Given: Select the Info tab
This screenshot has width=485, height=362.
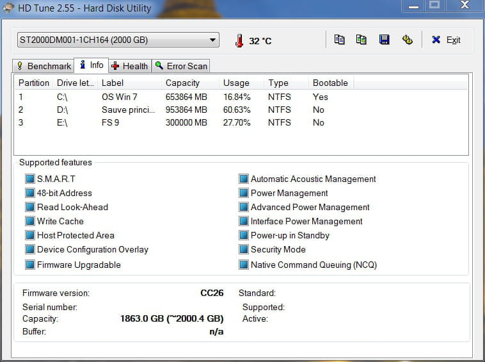Looking at the screenshot, I should 91,65.
